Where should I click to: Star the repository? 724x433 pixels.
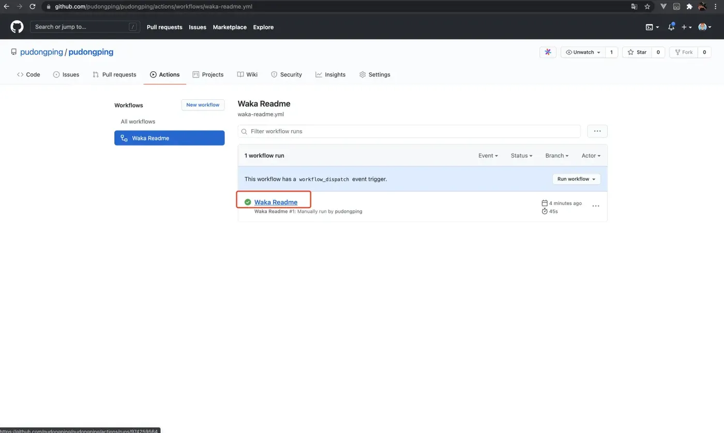[637, 52]
